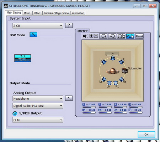Select the manual rotation hand icon

tap(121, 36)
